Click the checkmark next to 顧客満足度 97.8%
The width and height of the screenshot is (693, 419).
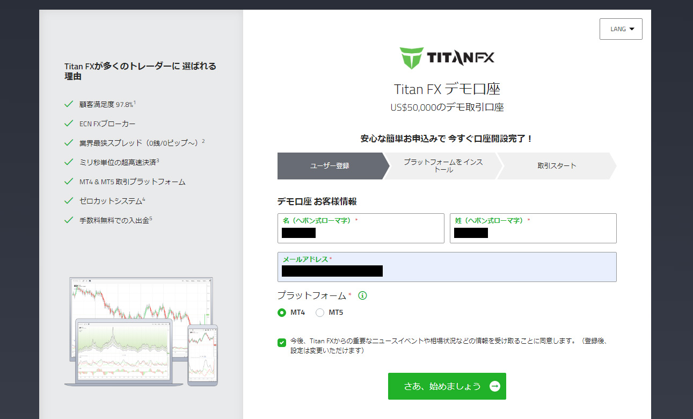coord(68,104)
